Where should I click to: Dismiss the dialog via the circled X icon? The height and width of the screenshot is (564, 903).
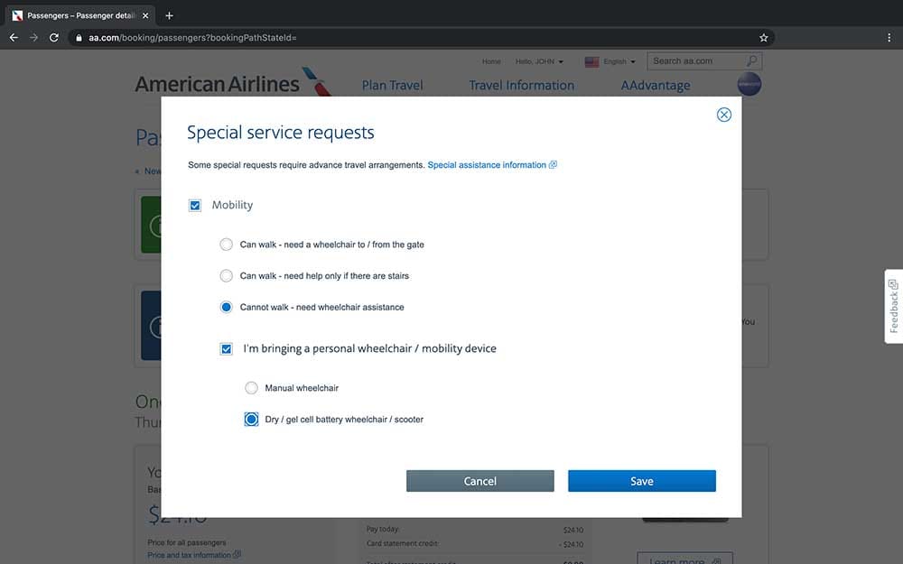point(723,115)
